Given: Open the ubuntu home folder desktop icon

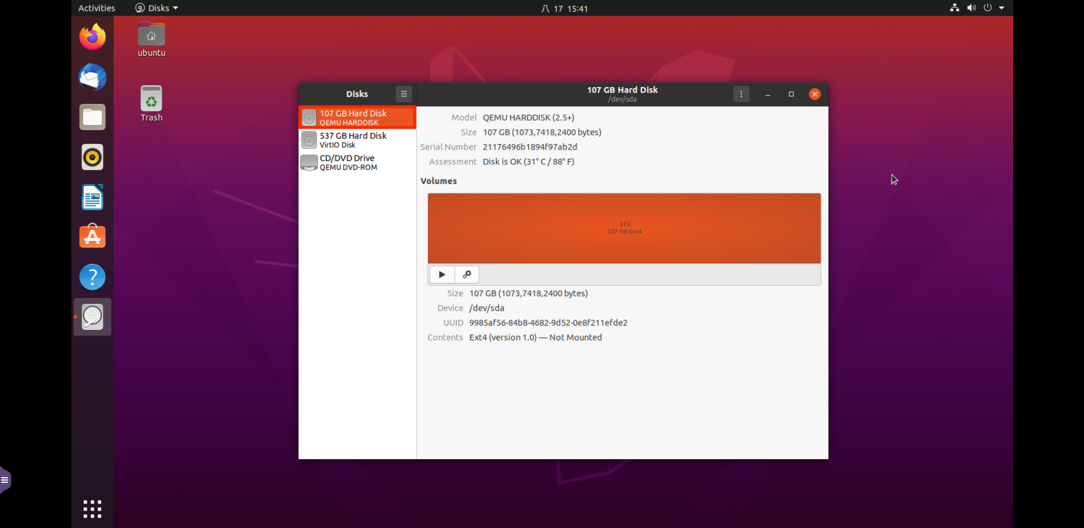Looking at the screenshot, I should [152, 40].
